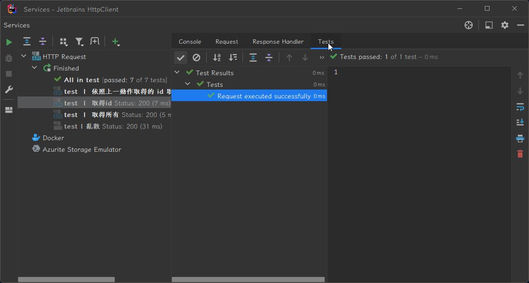Click the console Down the stack trace arrow
The width and height of the screenshot is (529, 283).
point(520,91)
